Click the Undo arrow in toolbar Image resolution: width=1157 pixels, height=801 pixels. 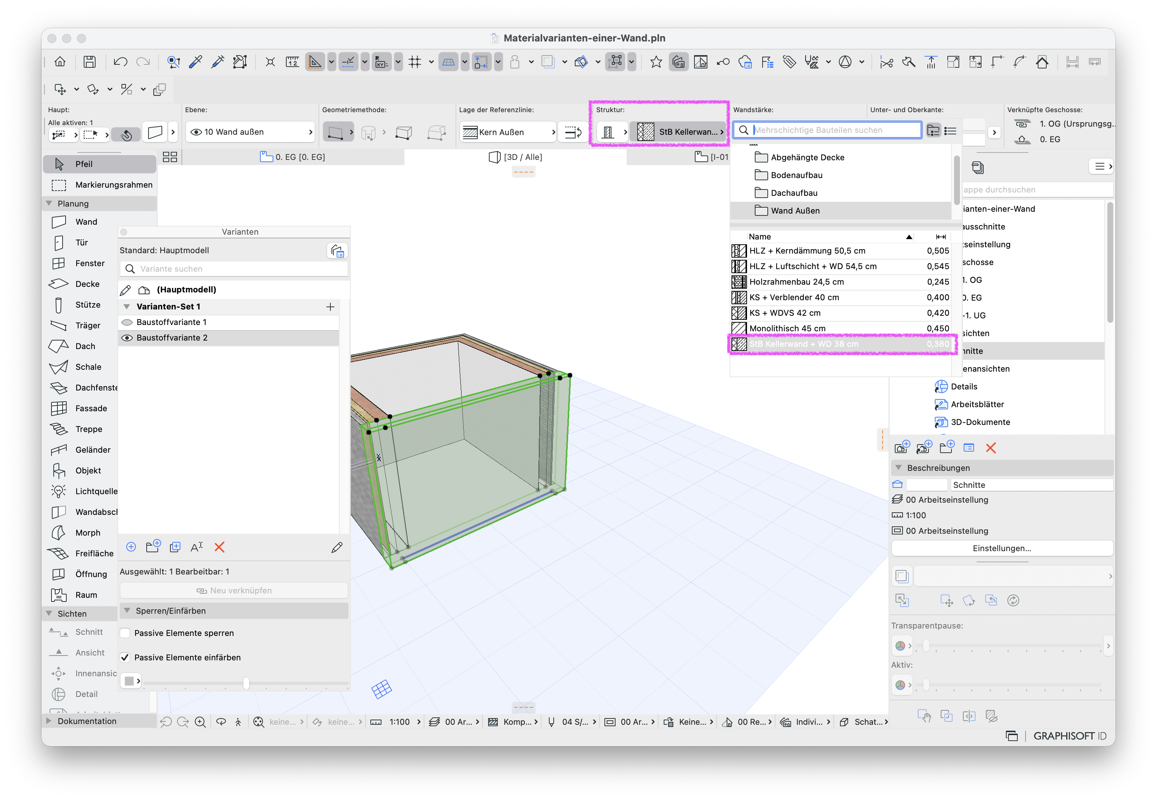(120, 62)
